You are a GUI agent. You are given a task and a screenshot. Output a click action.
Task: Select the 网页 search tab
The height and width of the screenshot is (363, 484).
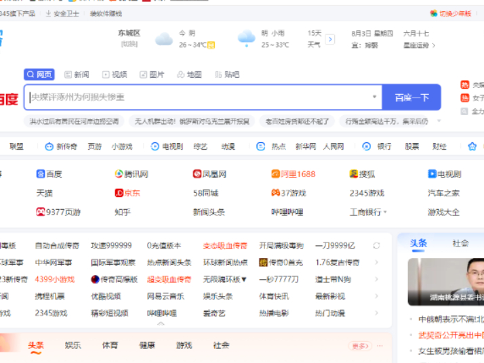tap(39, 74)
